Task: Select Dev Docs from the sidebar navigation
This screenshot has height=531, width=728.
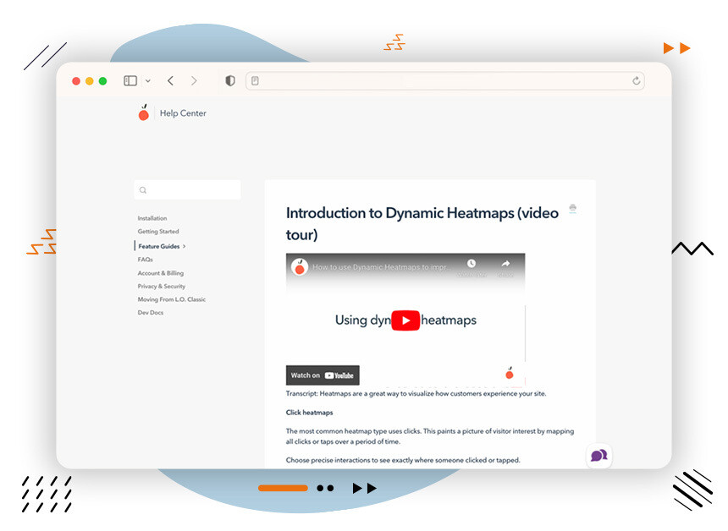Action: point(151,312)
